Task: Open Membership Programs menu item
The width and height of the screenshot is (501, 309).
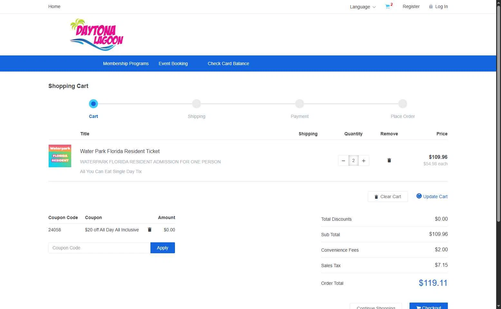Action: coord(126,63)
